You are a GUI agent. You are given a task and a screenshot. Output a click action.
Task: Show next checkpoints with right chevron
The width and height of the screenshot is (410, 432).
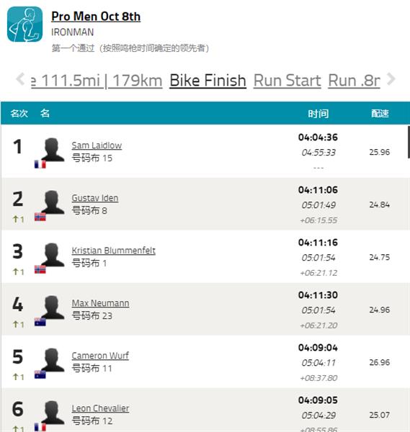tap(391, 79)
